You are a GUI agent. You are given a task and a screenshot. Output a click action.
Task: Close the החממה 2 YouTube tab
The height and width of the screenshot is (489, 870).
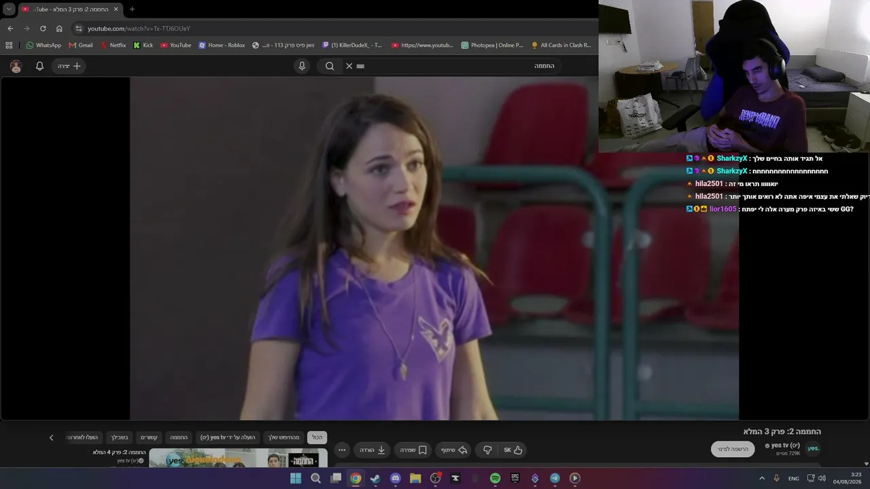pyautogui.click(x=116, y=9)
